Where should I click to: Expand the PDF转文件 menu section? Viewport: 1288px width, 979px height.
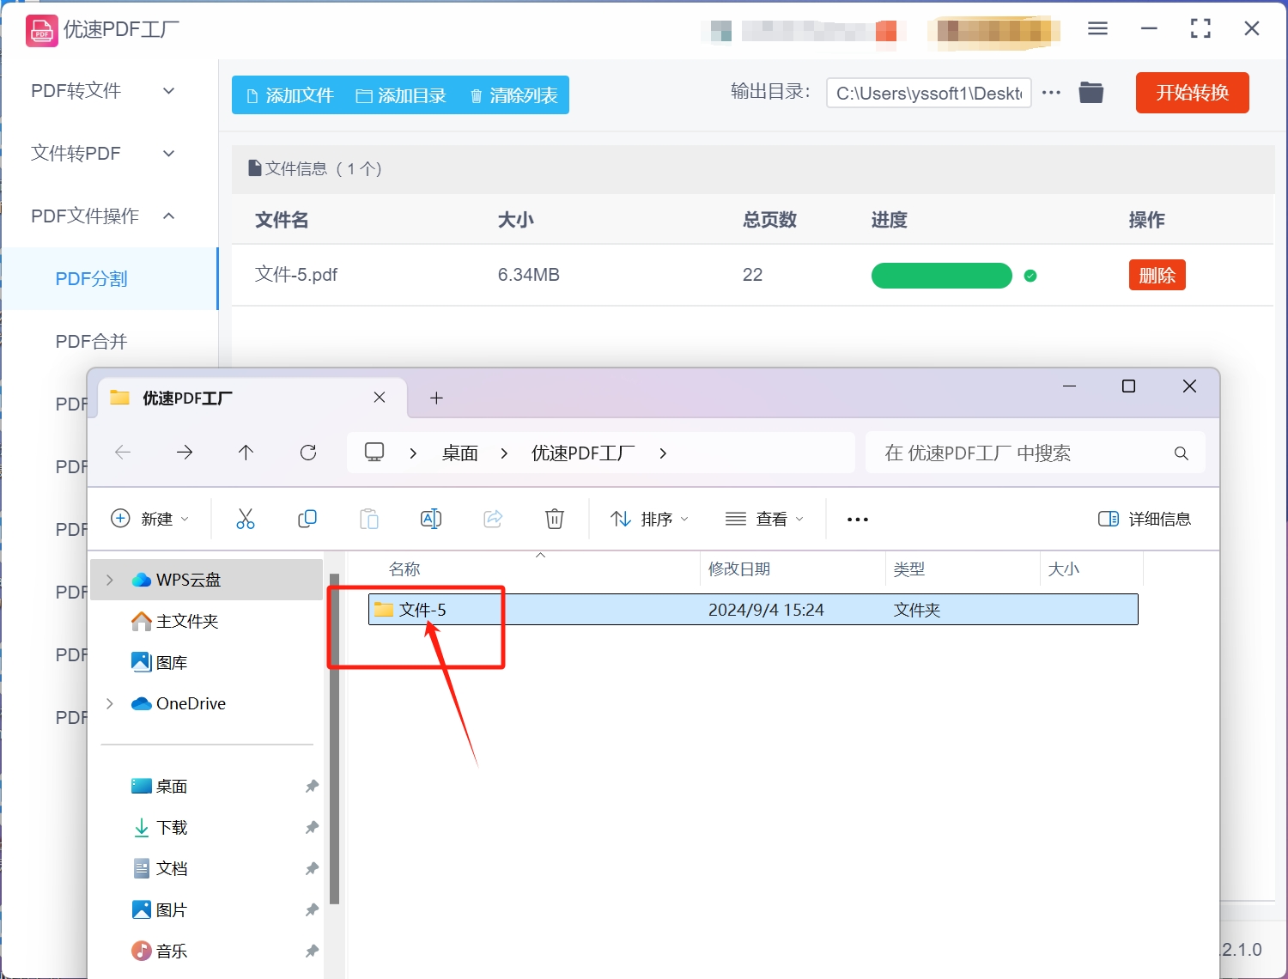point(103,91)
